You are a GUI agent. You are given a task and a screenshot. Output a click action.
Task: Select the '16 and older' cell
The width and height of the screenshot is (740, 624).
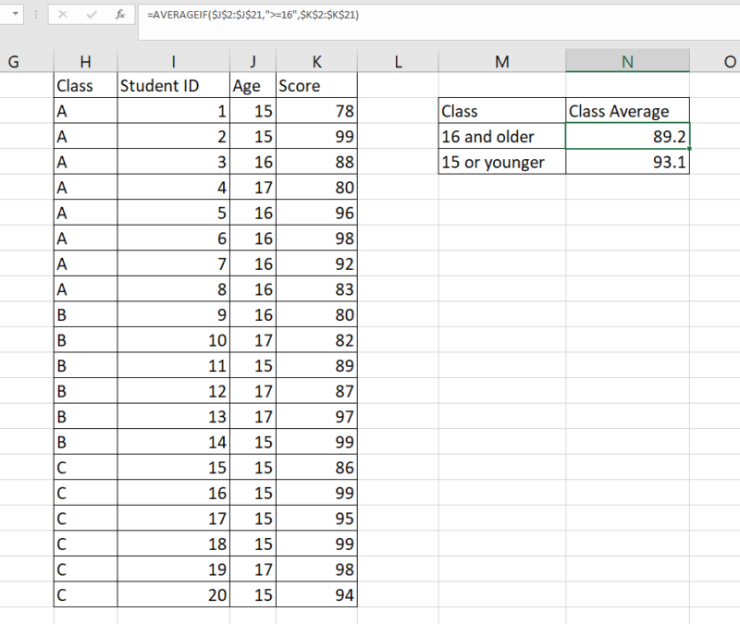click(502, 135)
